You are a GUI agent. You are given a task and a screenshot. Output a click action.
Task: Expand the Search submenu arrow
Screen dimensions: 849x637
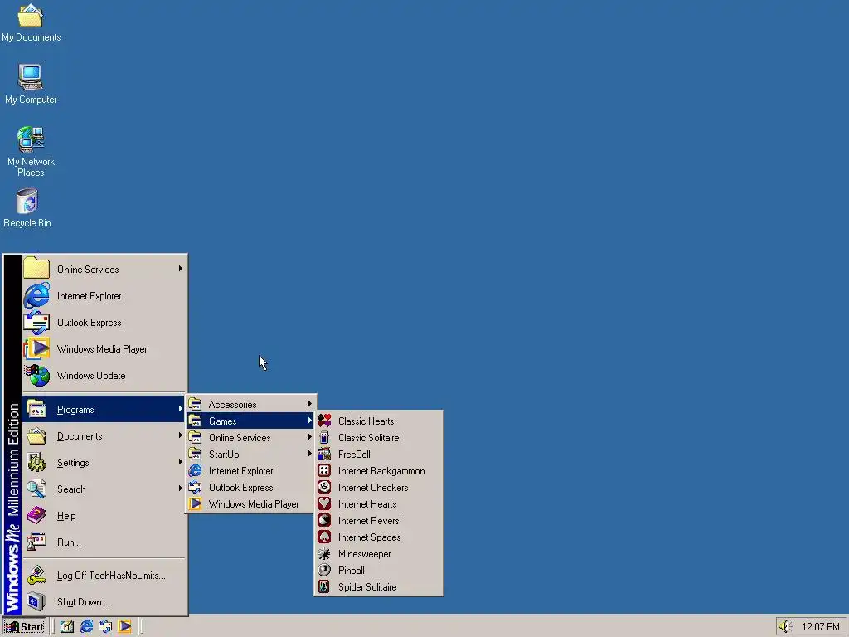[x=180, y=489]
